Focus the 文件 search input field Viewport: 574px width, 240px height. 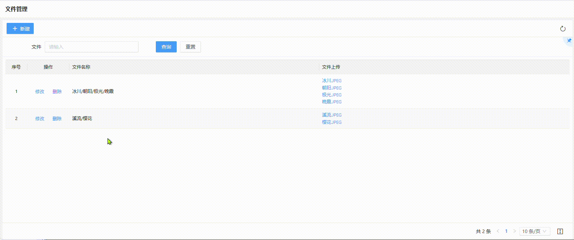(91, 47)
